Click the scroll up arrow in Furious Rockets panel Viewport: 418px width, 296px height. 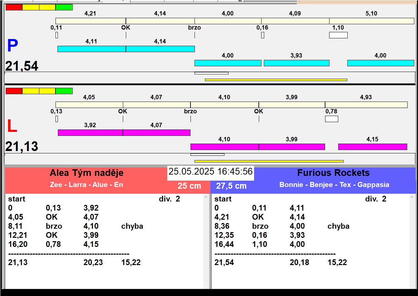tap(412, 197)
